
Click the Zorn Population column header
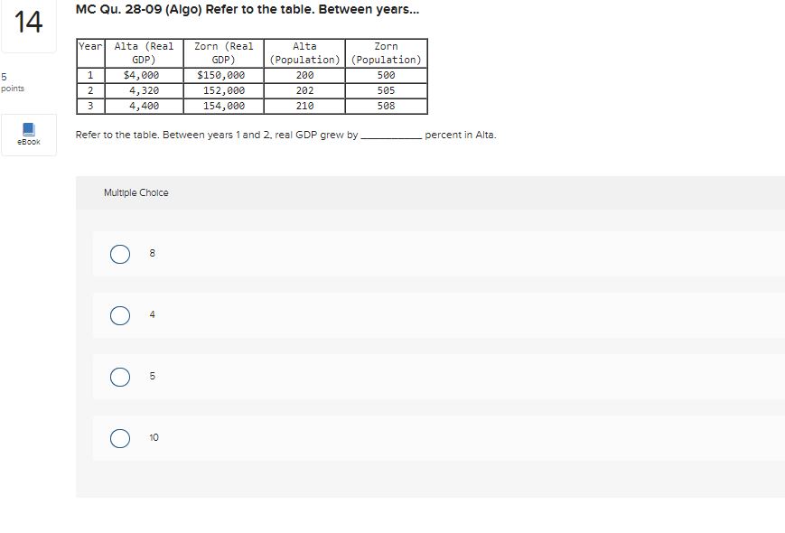(x=386, y=51)
